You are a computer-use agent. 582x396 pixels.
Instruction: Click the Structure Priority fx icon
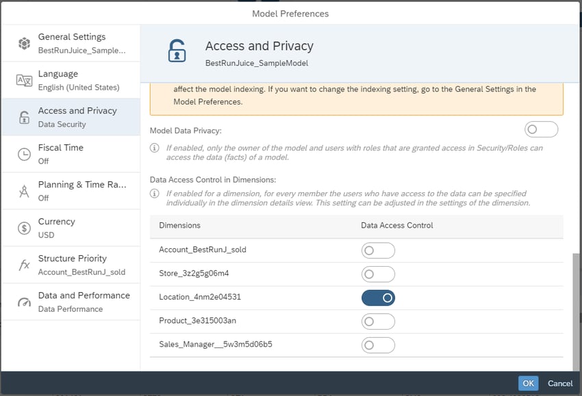click(24, 265)
